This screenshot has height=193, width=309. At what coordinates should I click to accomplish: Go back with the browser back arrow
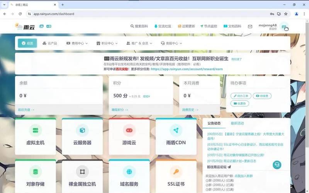click(x=5, y=14)
